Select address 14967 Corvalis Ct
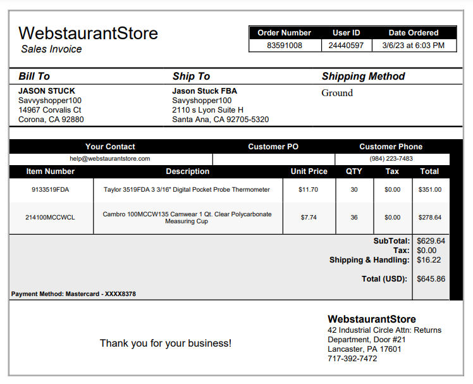 pyautogui.click(x=50, y=110)
